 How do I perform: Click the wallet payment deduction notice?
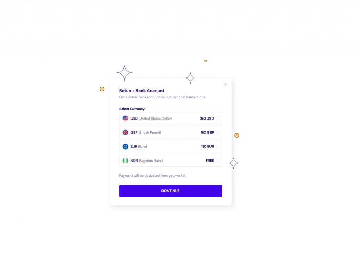[152, 176]
